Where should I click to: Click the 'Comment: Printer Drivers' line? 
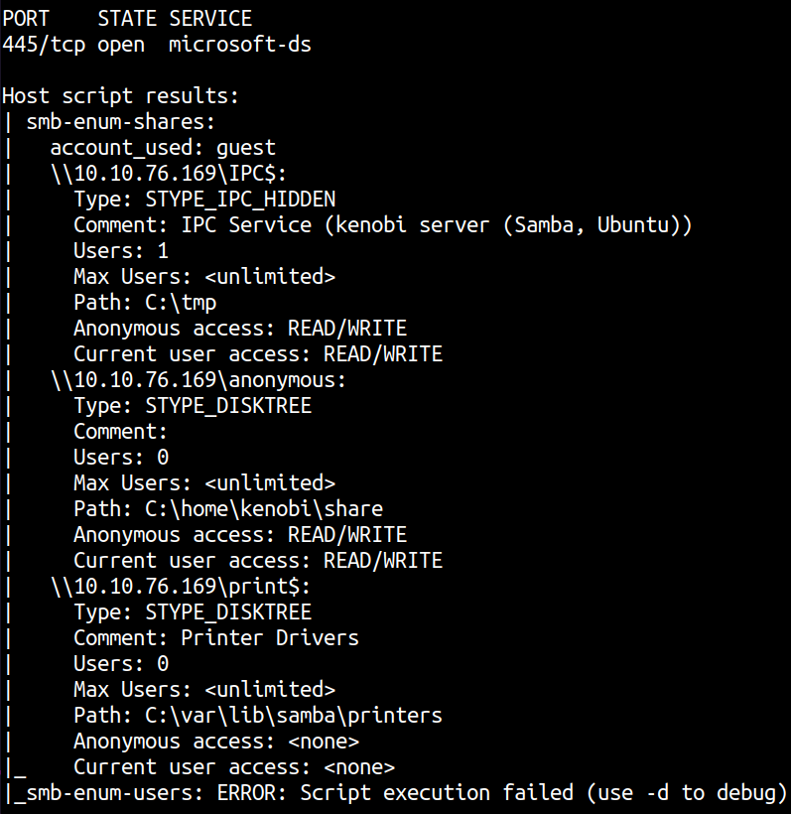[x=216, y=637]
